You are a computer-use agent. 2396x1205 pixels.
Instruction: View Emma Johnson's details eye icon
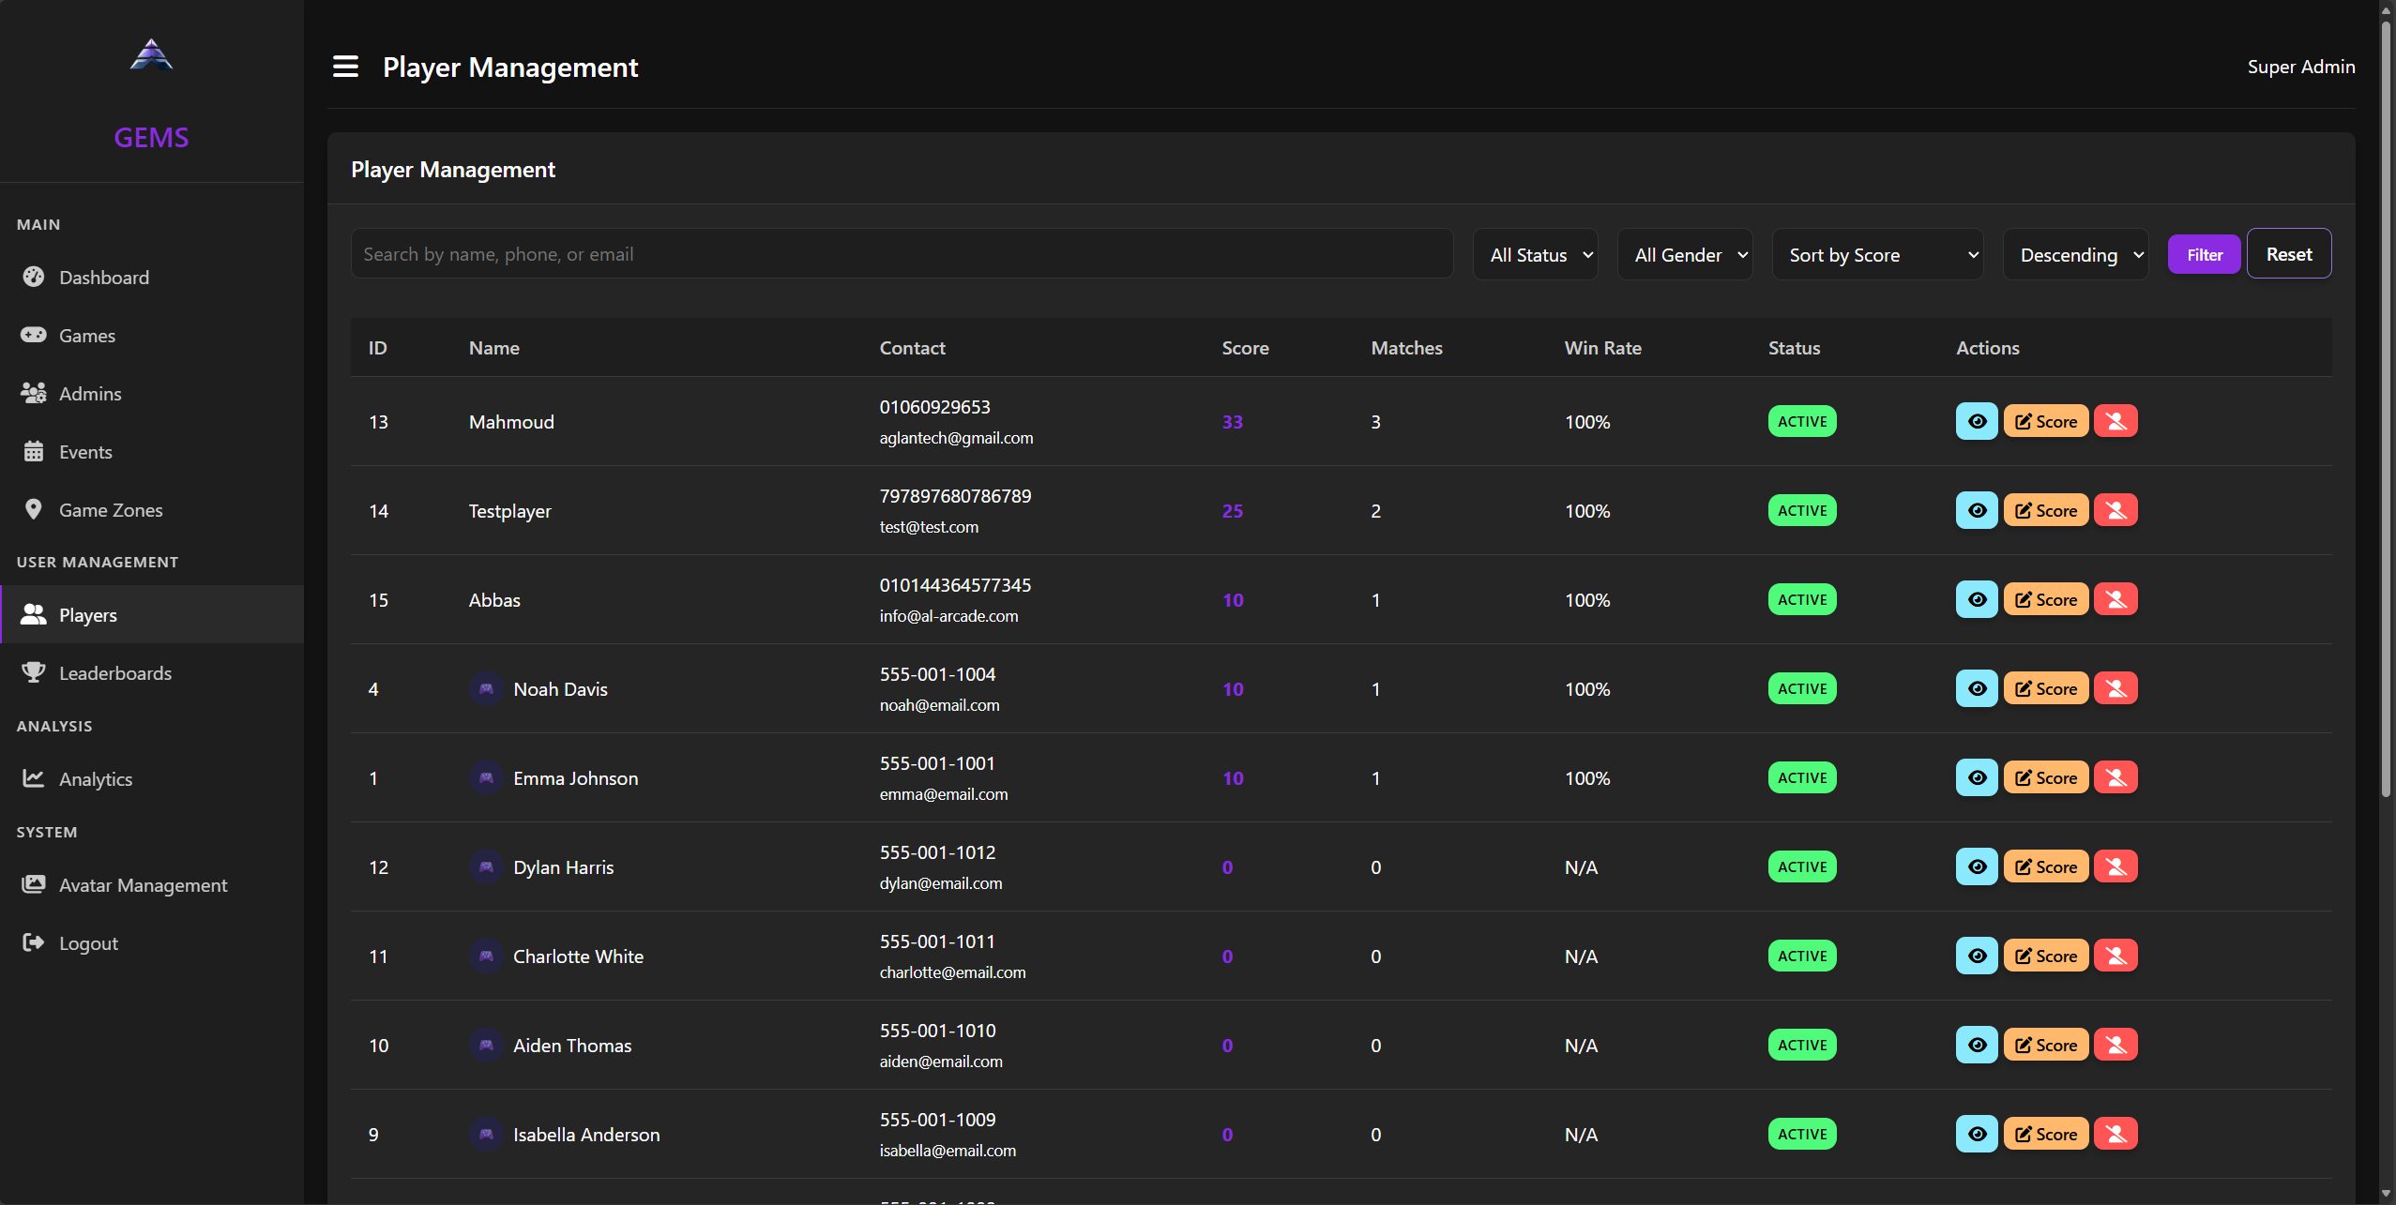pyautogui.click(x=1976, y=778)
